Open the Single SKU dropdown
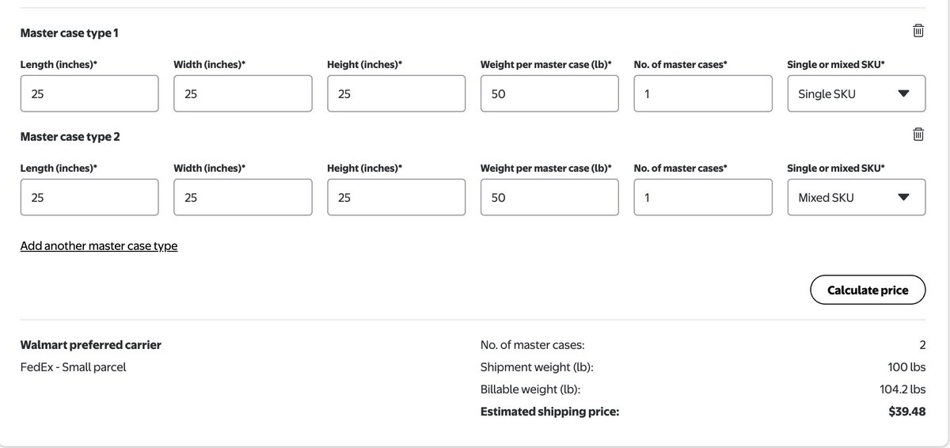Screen dimensions: 950x448 tap(856, 93)
